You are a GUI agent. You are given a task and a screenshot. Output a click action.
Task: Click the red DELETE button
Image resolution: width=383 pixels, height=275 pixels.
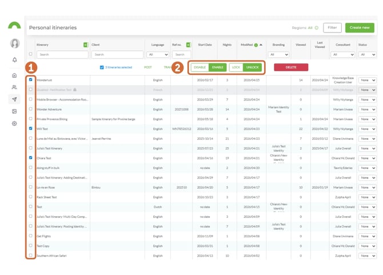(x=291, y=67)
